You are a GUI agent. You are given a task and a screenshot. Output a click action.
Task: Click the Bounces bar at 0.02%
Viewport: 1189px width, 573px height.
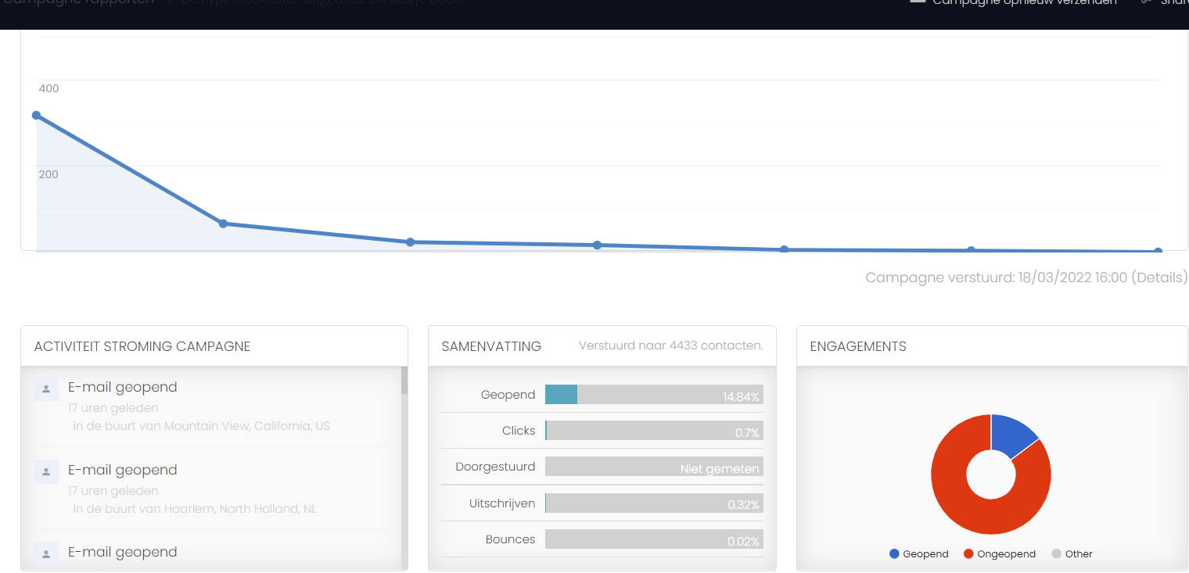[654, 539]
